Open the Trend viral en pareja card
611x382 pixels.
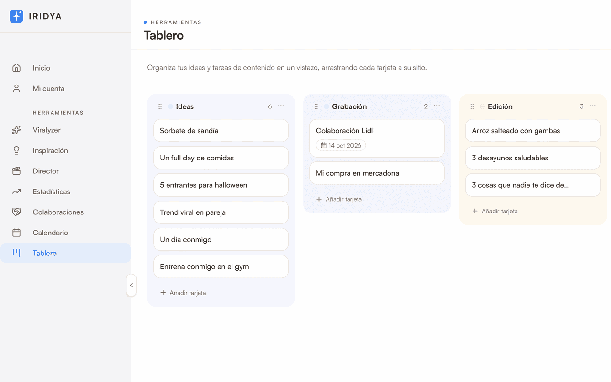(x=221, y=212)
